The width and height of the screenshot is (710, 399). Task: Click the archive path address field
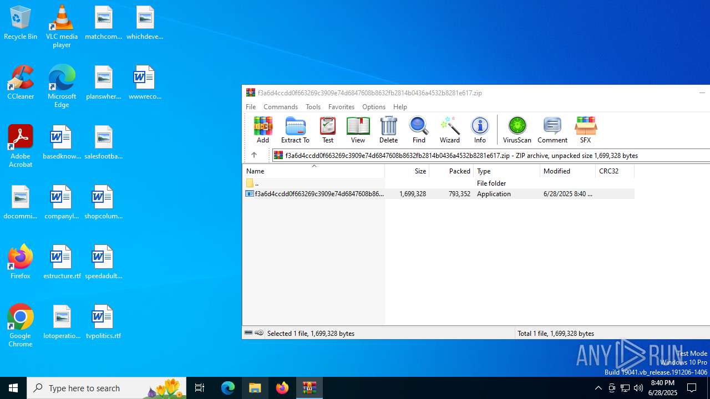[x=491, y=155]
